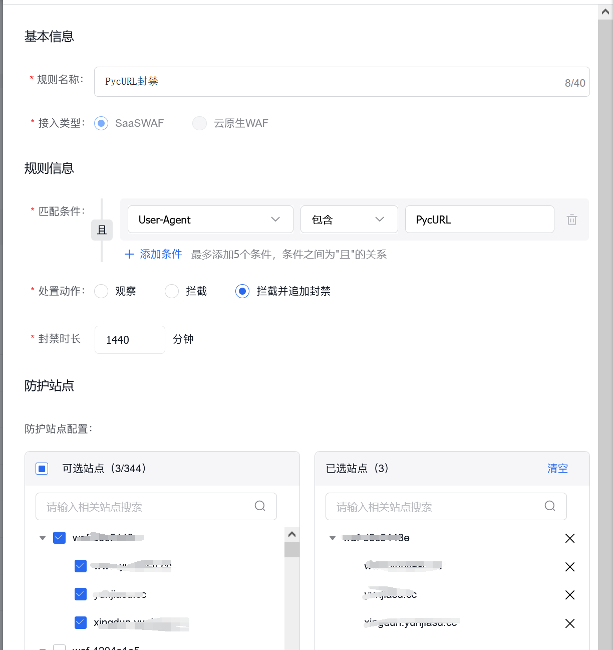Click the up arrow of the site list scrollbar
This screenshot has height=650, width=613.
pos(292,535)
